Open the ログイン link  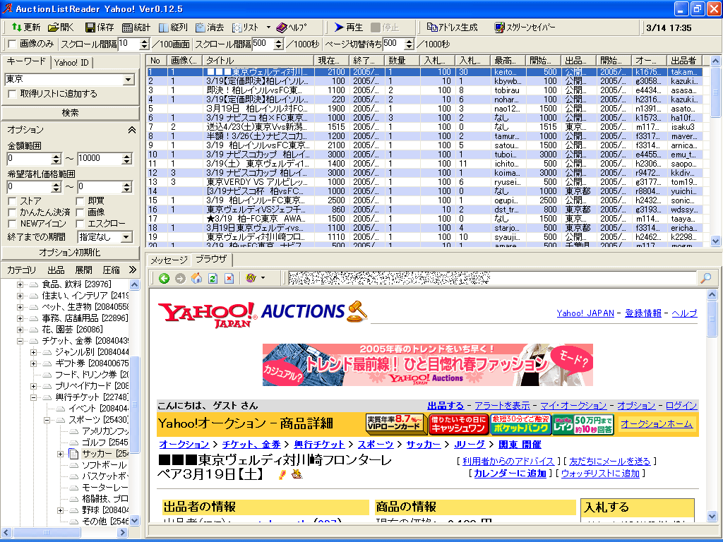[681, 406]
